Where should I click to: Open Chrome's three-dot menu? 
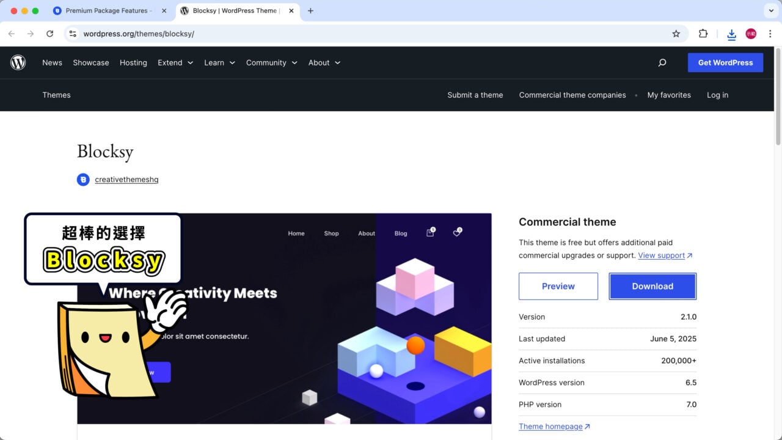[770, 34]
